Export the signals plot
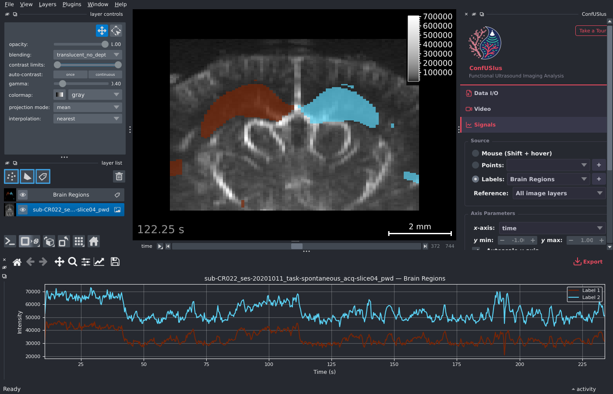 588,262
